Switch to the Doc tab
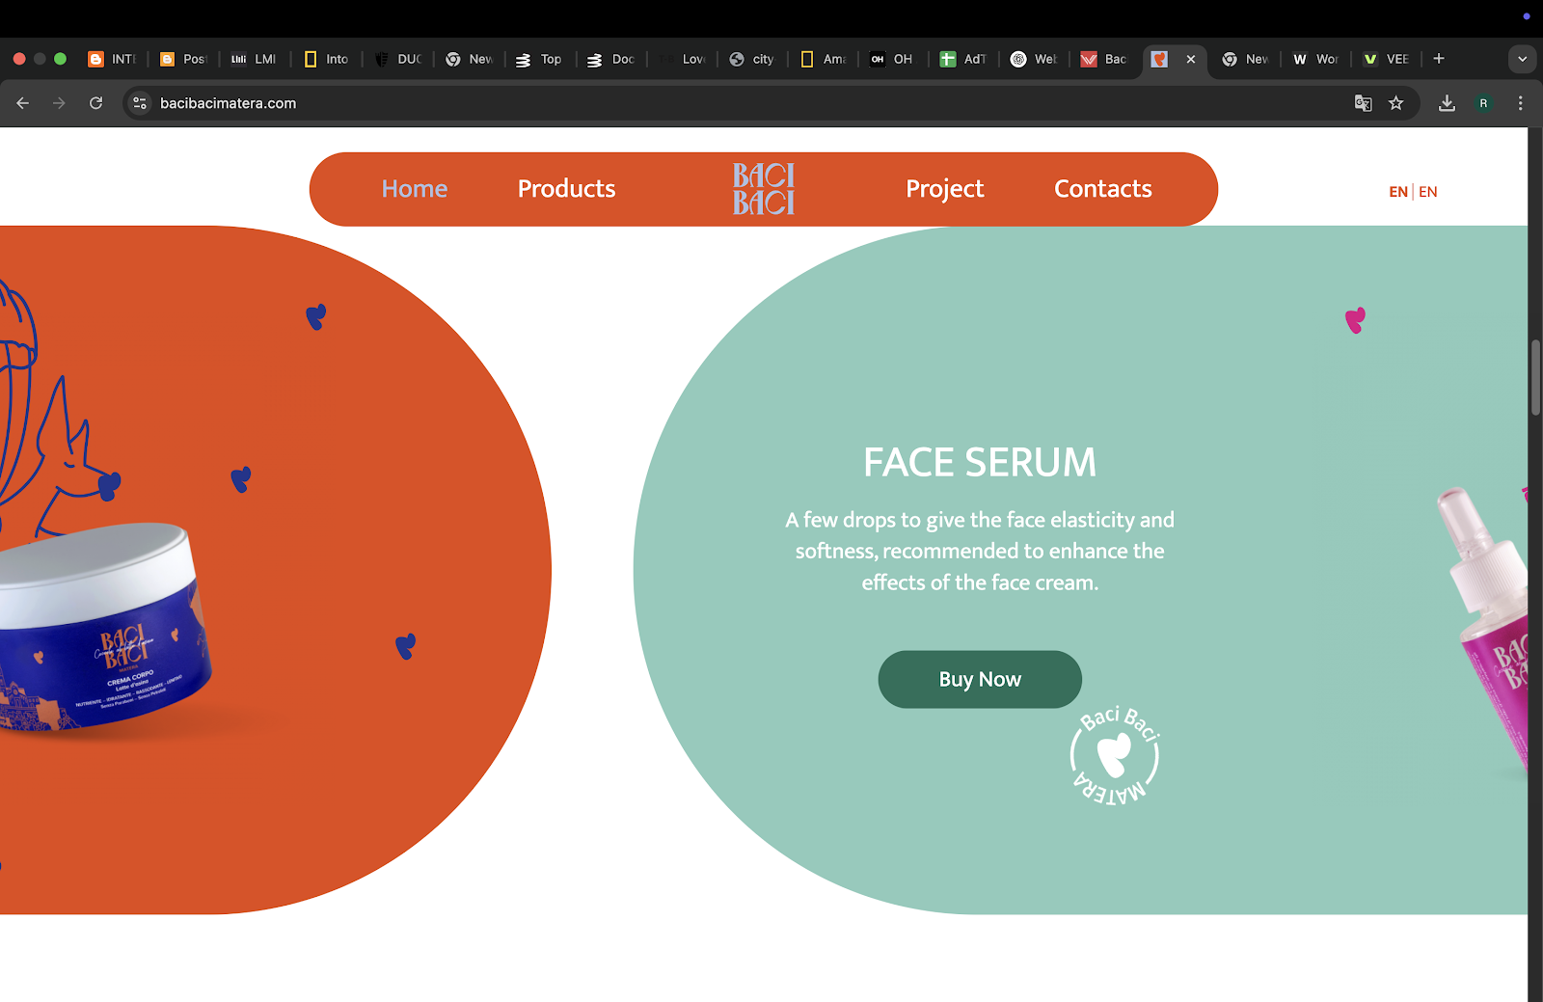 tap(611, 59)
